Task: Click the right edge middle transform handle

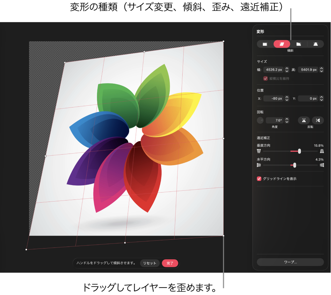Action: [x=224, y=139]
